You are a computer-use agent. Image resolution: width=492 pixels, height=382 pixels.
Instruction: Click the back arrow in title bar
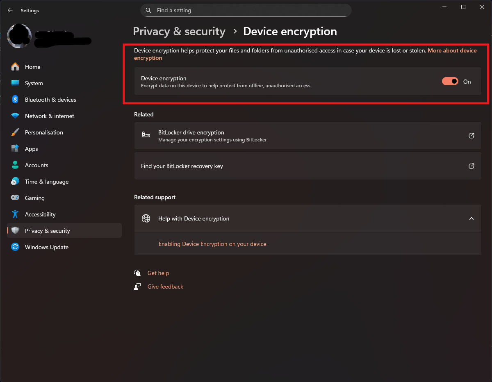(10, 11)
